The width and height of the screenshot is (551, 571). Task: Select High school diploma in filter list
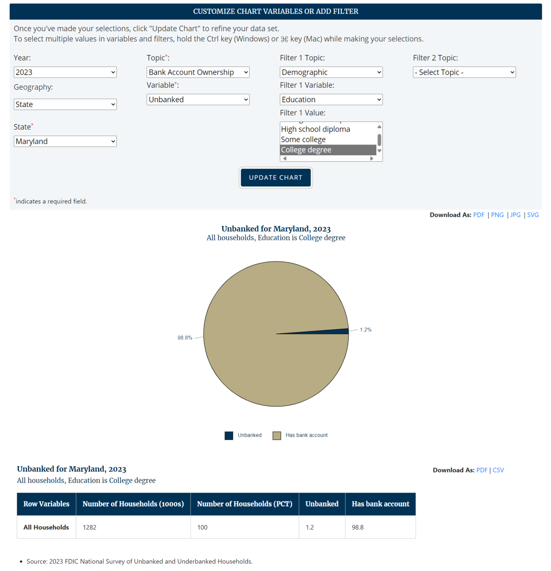[x=315, y=129]
